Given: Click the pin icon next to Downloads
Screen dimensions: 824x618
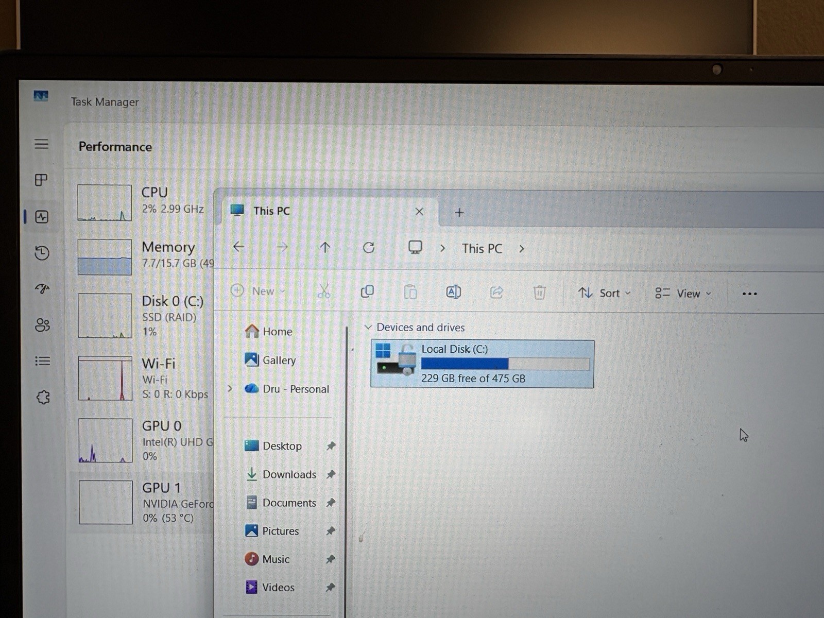Looking at the screenshot, I should point(331,474).
